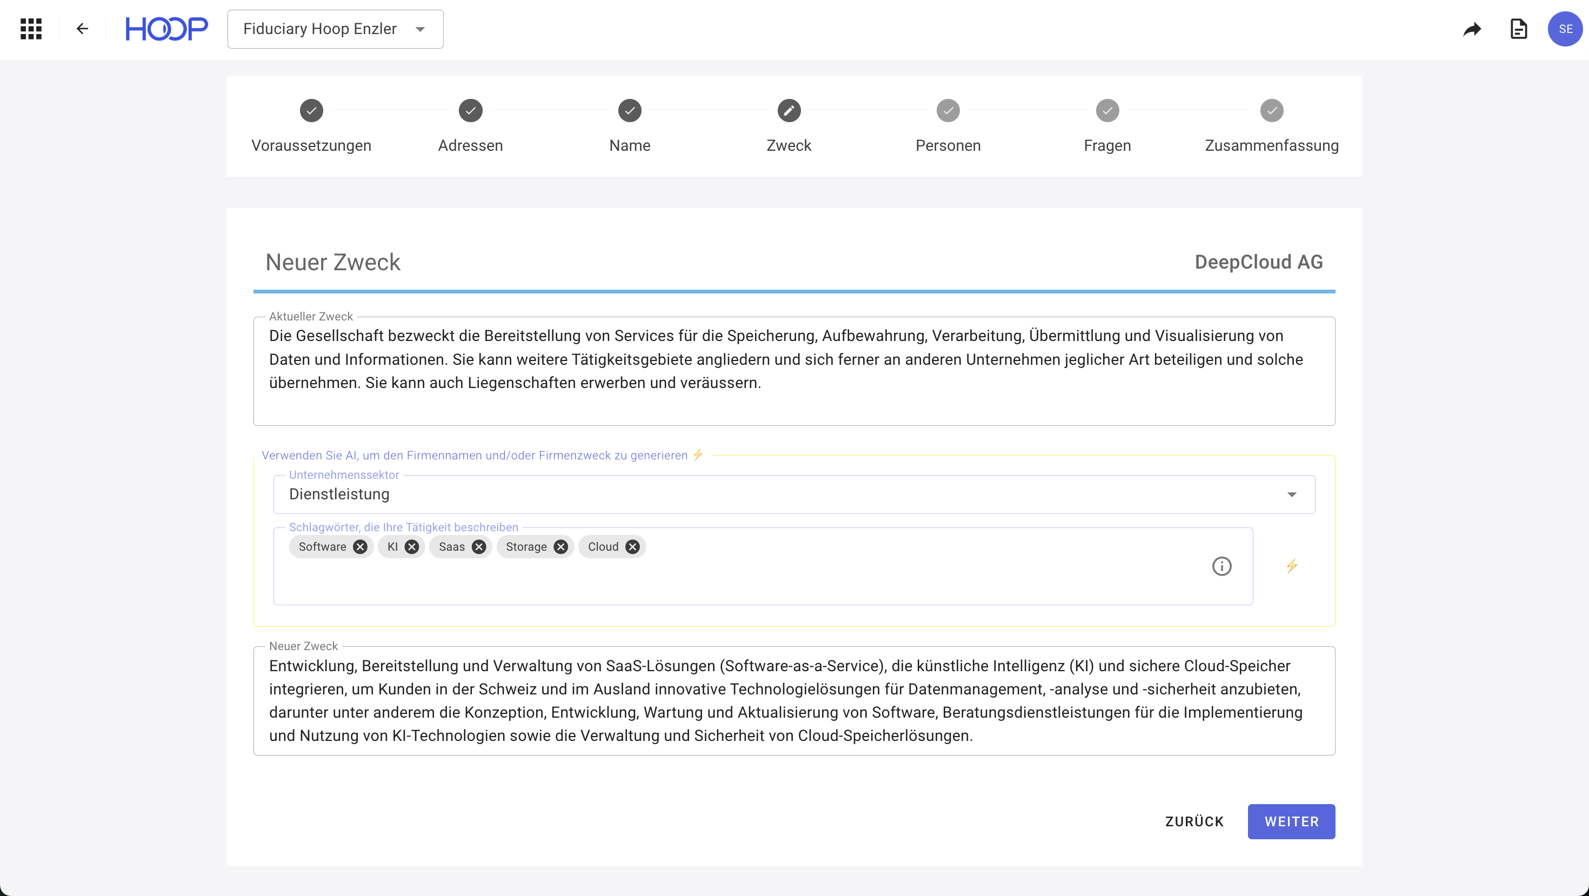This screenshot has height=896, width=1589.
Task: Click the back arrow icon
Action: click(x=82, y=29)
